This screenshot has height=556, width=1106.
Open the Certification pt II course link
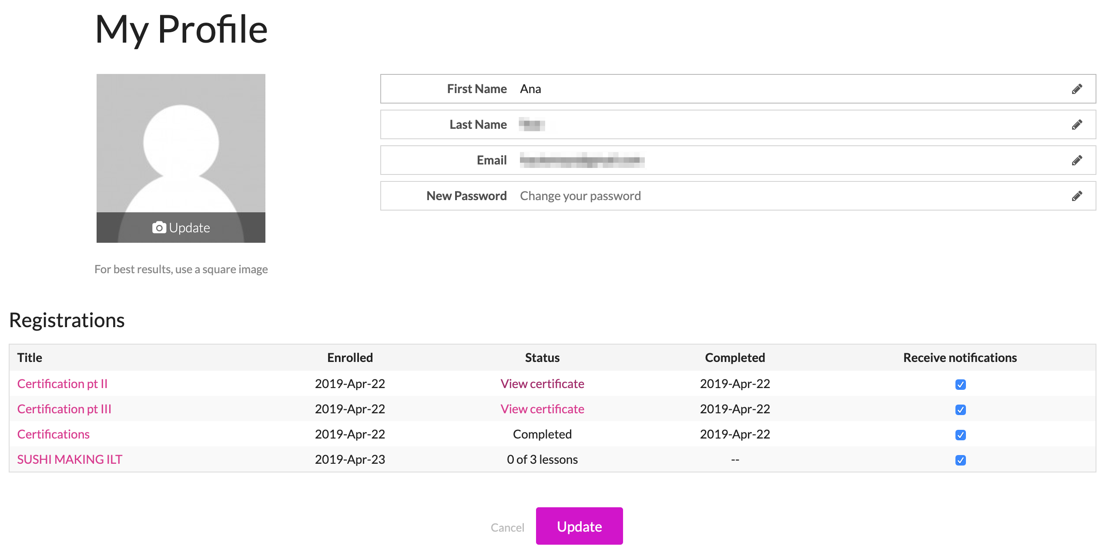click(62, 384)
